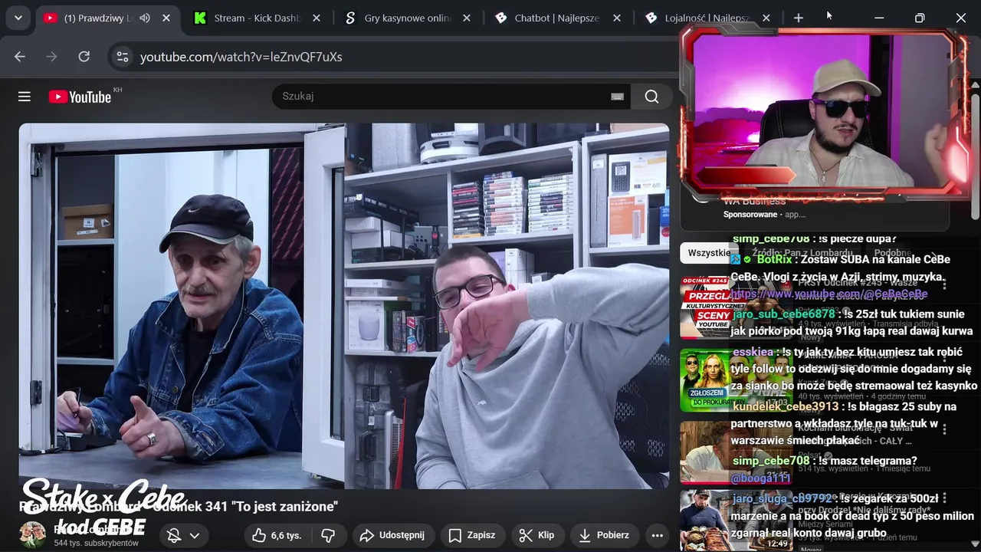The height and width of the screenshot is (552, 981).
Task: Expand the subscription notification dropdown arrow
Action: click(194, 535)
